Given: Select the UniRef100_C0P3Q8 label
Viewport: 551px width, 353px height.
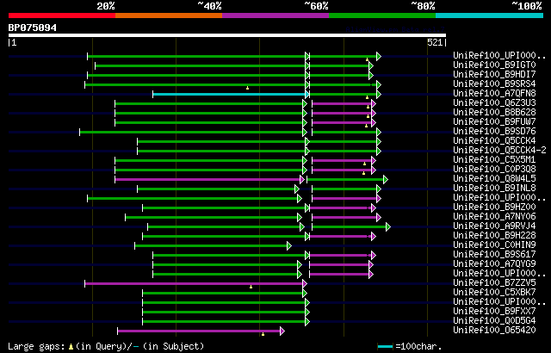Looking at the screenshot, I should pos(494,170).
